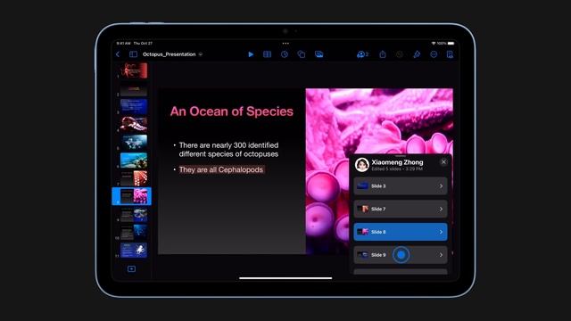Insert a shape from toolbar
The image size is (571, 321).
point(302,54)
